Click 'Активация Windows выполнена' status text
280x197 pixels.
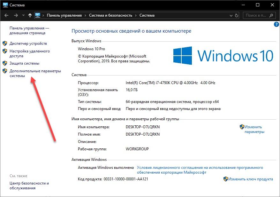(x=106, y=168)
